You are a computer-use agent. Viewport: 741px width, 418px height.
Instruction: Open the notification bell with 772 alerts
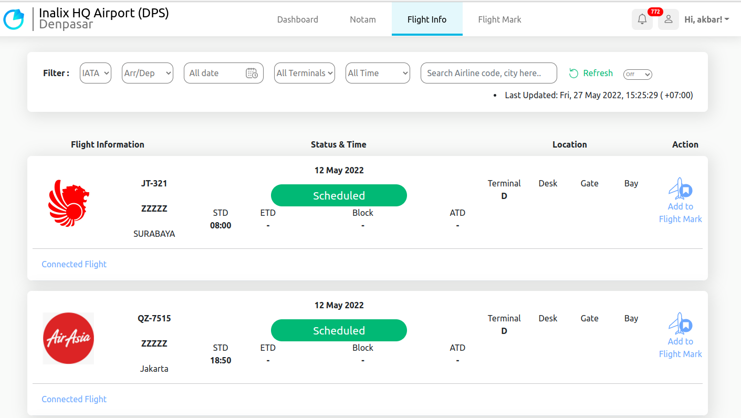(642, 19)
